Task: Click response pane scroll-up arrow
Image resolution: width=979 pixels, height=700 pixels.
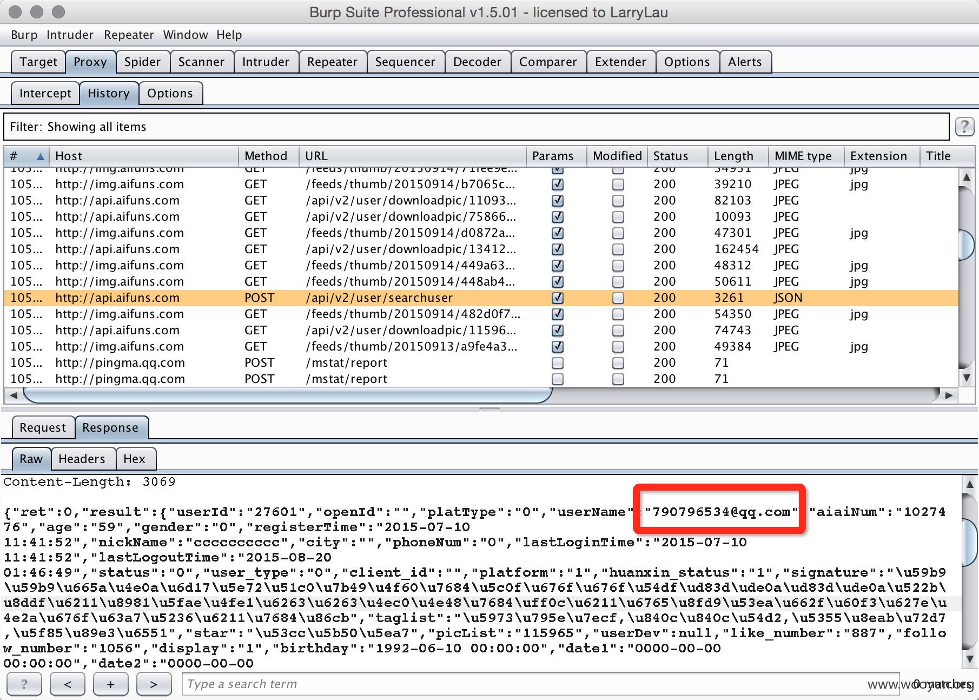Action: point(969,484)
